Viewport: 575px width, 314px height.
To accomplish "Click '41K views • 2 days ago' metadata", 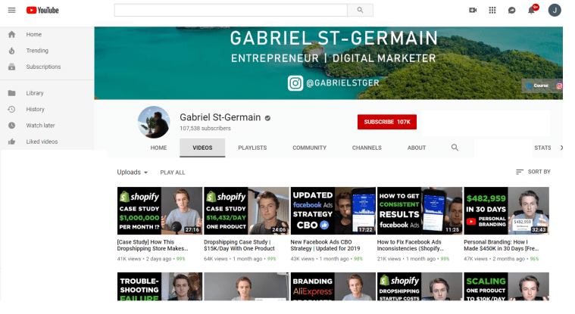I will pos(144,259).
